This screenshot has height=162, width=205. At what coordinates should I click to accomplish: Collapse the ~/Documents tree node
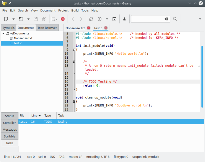pyautogui.click(x=3, y=33)
